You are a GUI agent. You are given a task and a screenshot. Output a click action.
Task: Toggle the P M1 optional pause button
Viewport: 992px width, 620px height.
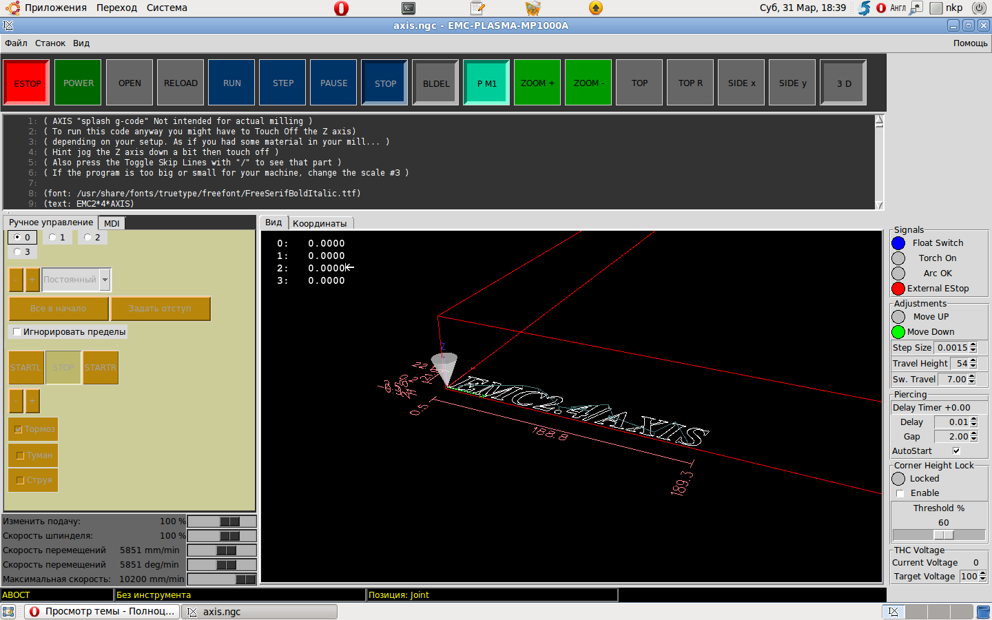click(x=487, y=83)
